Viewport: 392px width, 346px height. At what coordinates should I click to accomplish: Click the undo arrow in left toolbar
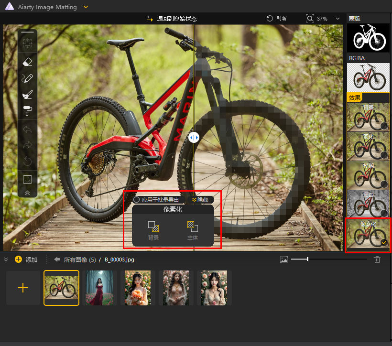28,129
